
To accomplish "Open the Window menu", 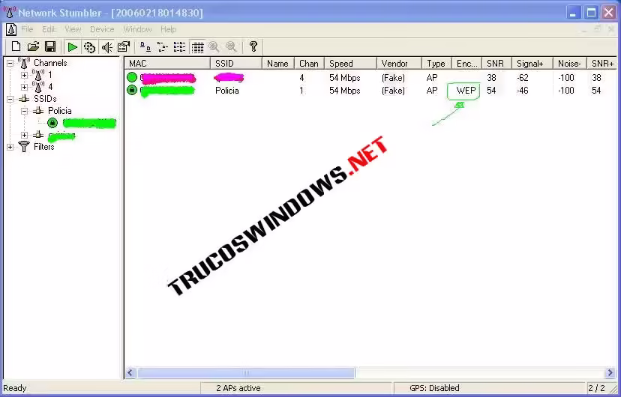I will 137,29.
